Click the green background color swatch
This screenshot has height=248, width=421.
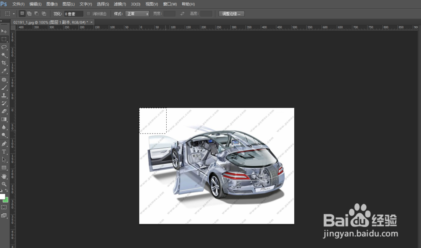click(x=6, y=200)
